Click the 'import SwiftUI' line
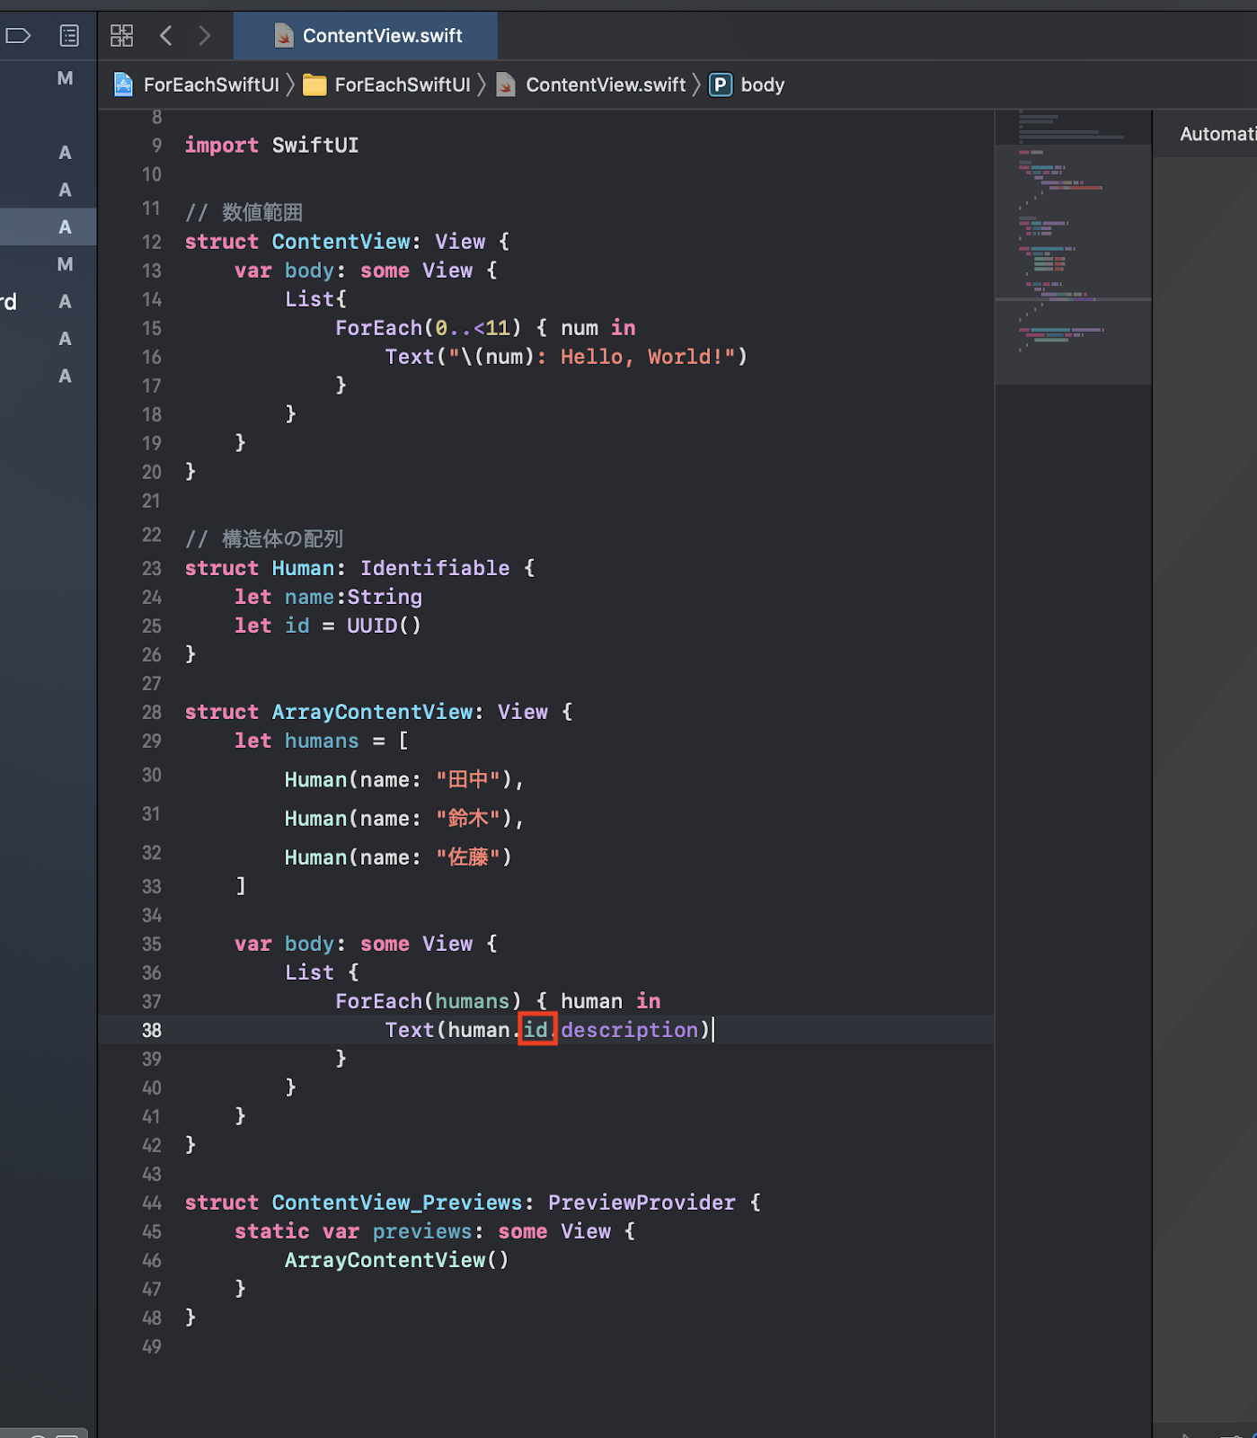Screen dimensions: 1257x1438 271,146
